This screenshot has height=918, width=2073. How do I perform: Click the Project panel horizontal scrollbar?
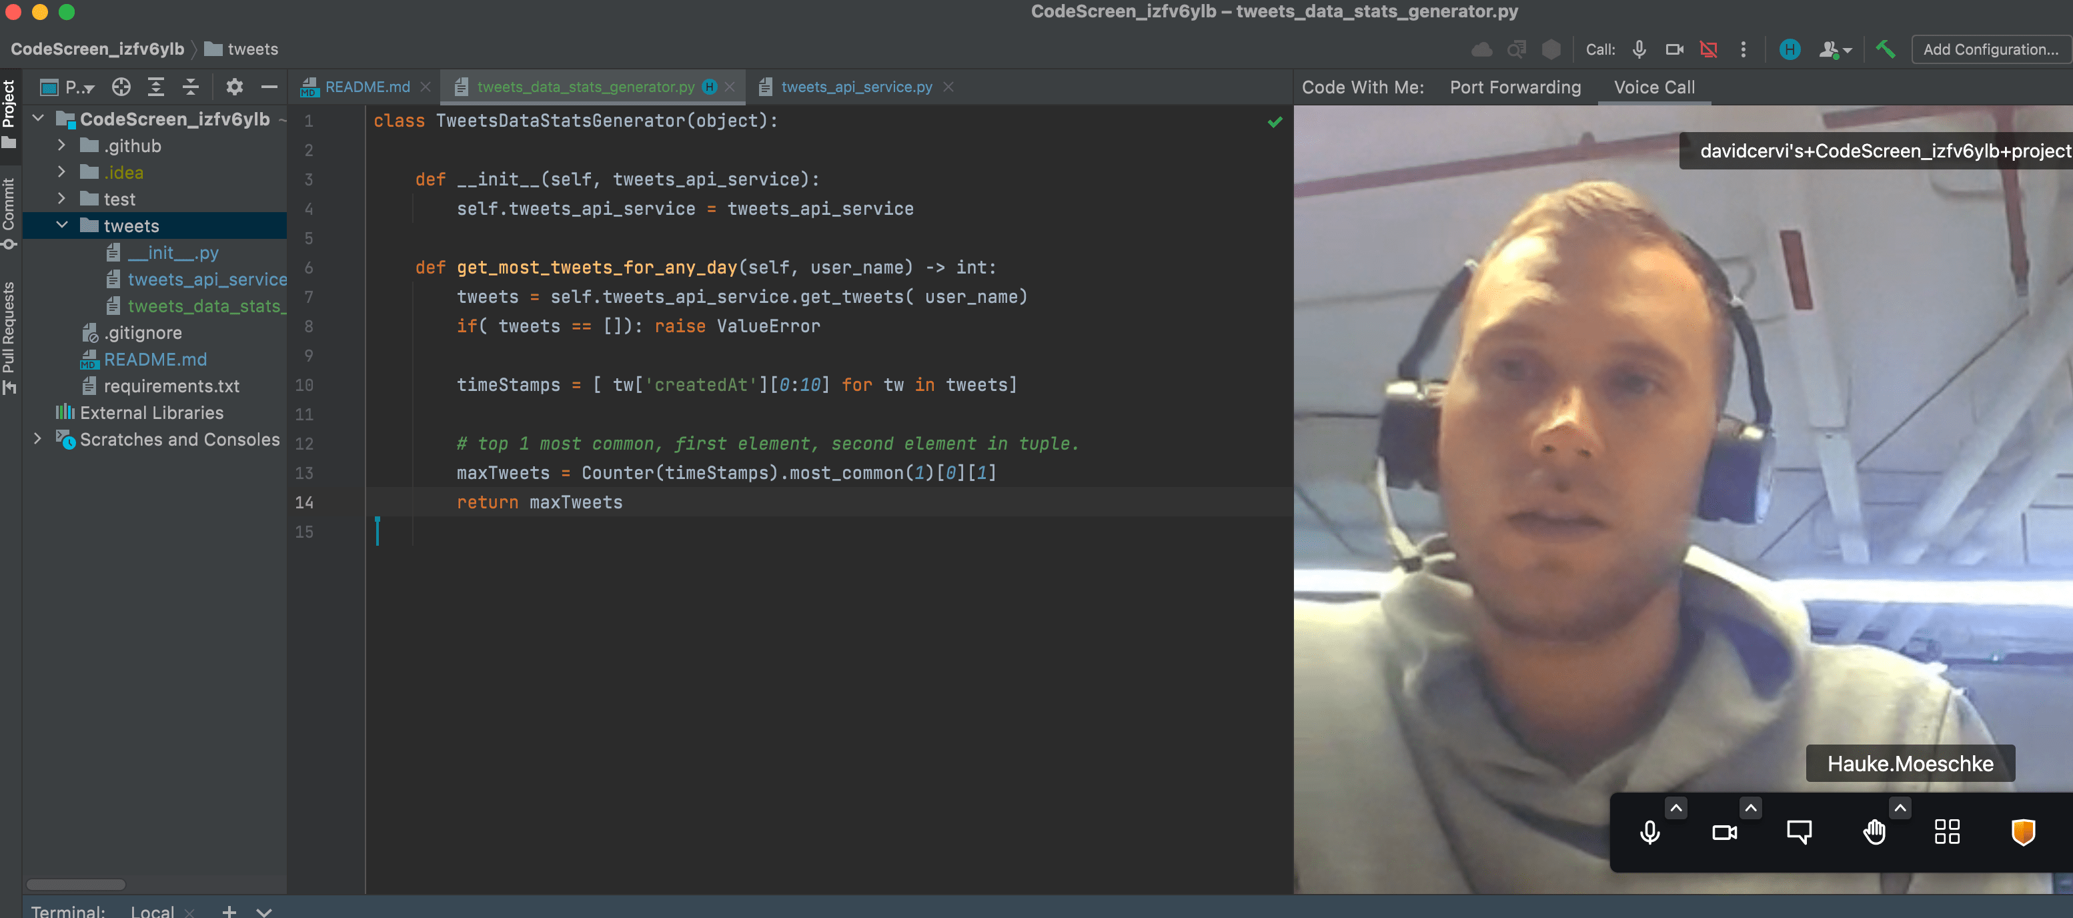pos(77,883)
